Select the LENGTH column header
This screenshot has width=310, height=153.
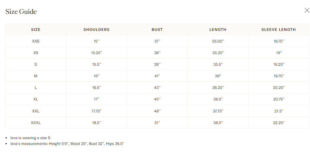click(x=218, y=30)
